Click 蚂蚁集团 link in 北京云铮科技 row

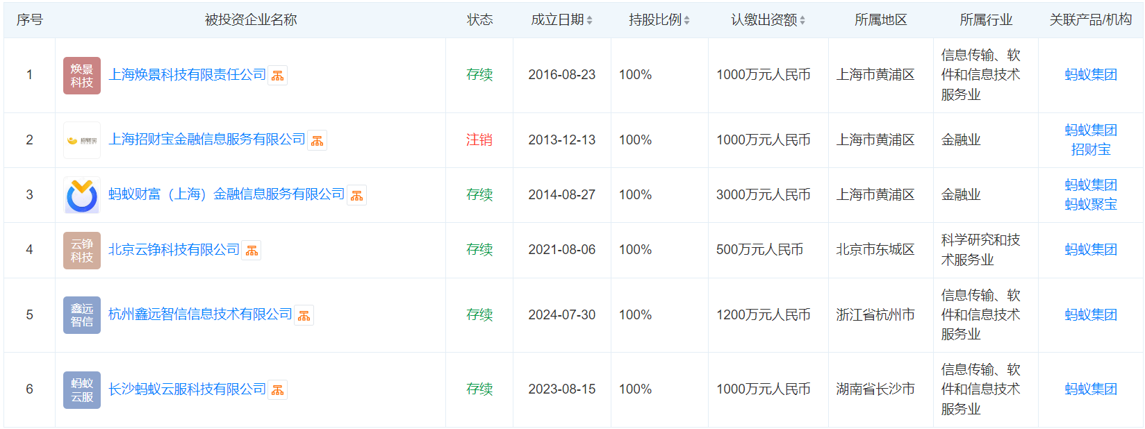tap(1091, 250)
